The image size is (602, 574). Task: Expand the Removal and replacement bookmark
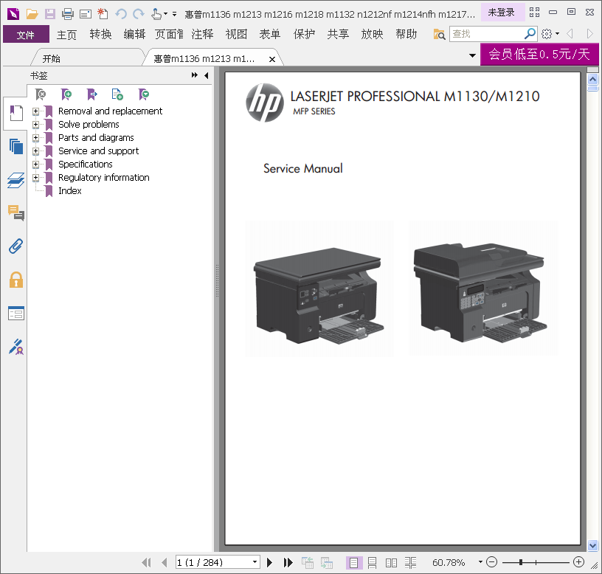(35, 111)
